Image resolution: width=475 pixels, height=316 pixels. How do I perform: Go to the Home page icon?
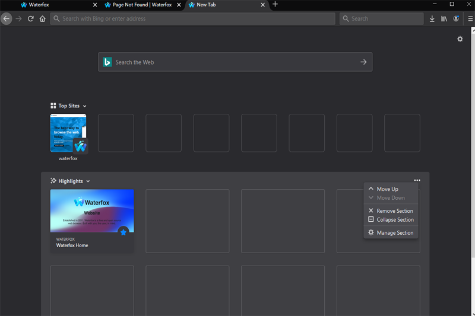tap(42, 18)
